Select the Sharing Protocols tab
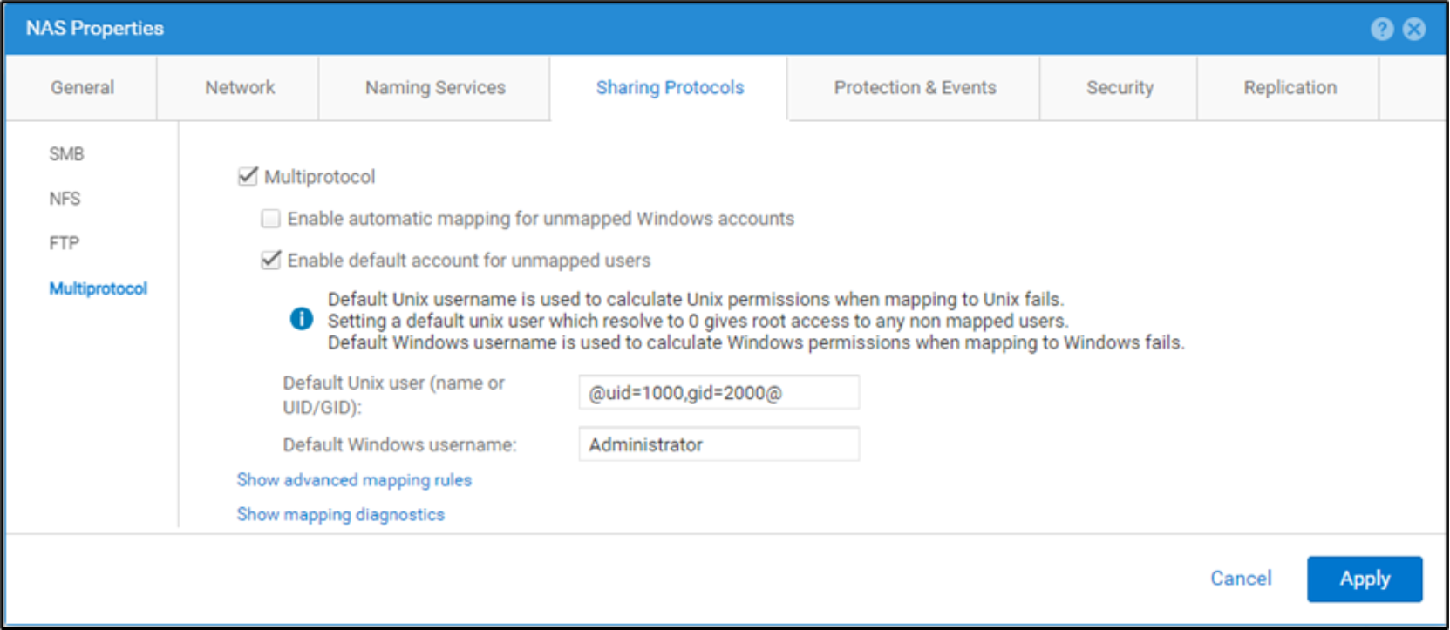 click(670, 87)
